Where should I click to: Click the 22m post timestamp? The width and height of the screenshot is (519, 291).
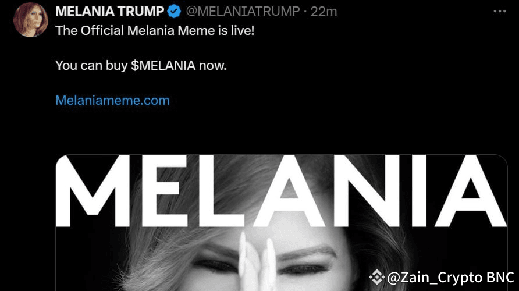(x=324, y=12)
